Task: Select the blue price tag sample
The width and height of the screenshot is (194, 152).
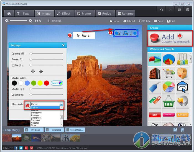Action: pos(155,87)
